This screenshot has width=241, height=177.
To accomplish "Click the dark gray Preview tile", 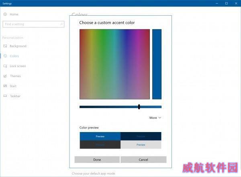I will point(100,144).
